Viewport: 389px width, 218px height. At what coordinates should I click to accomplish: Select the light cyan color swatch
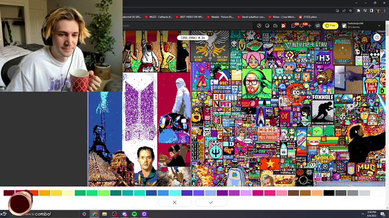pyautogui.click(x=175, y=193)
